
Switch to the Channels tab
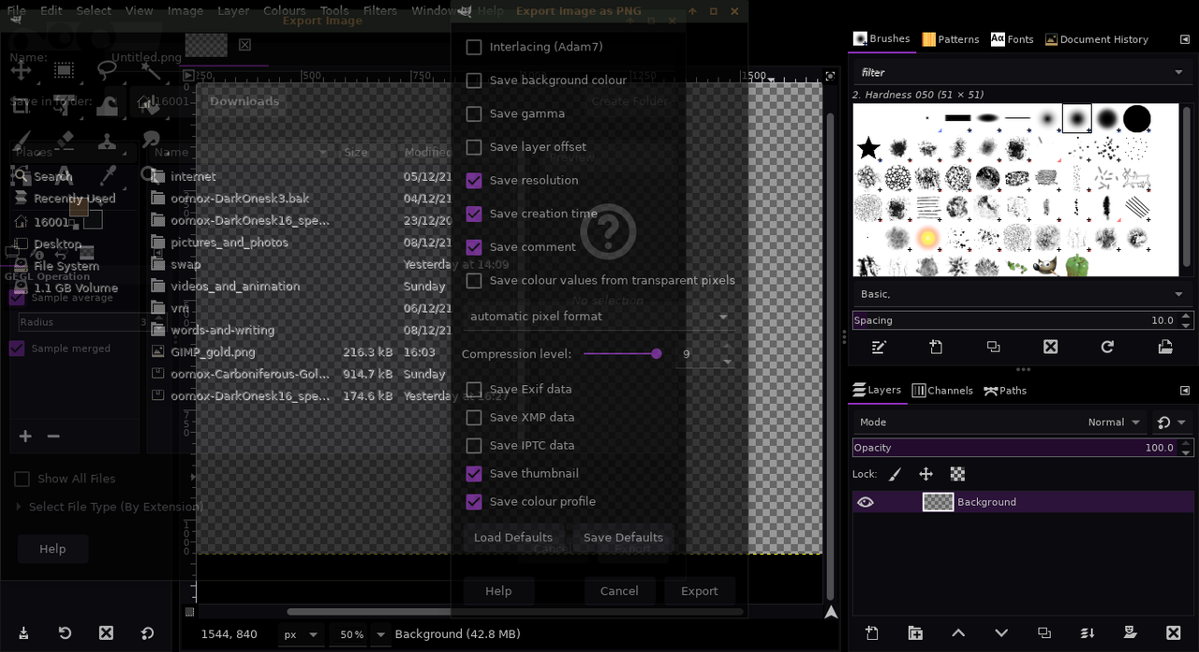coord(942,391)
